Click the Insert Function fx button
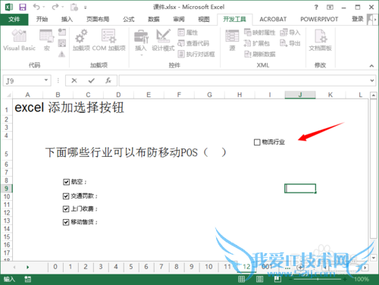 pos(108,80)
